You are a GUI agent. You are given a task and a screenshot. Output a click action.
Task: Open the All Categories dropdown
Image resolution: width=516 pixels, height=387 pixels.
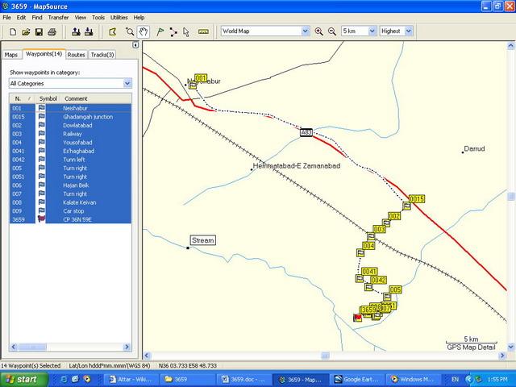point(127,83)
